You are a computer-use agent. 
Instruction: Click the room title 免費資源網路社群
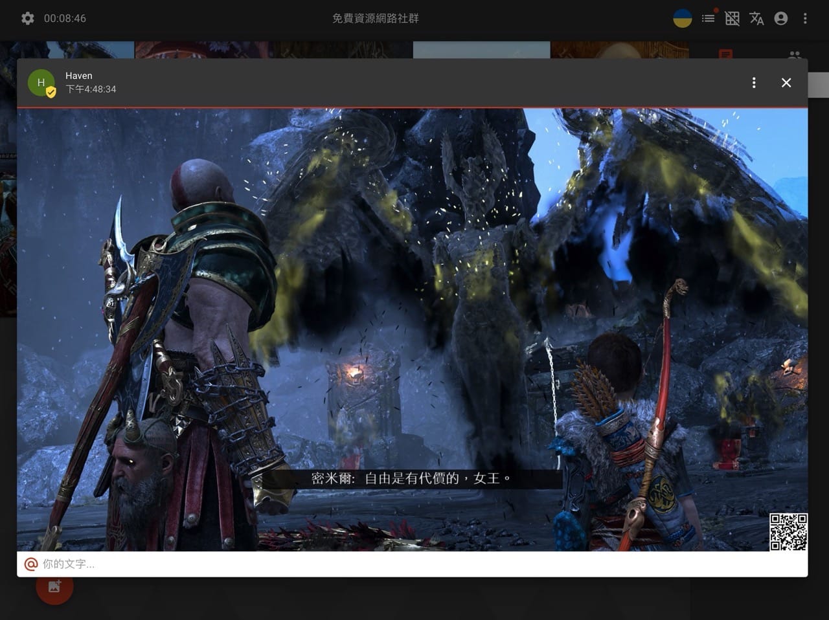pos(376,18)
